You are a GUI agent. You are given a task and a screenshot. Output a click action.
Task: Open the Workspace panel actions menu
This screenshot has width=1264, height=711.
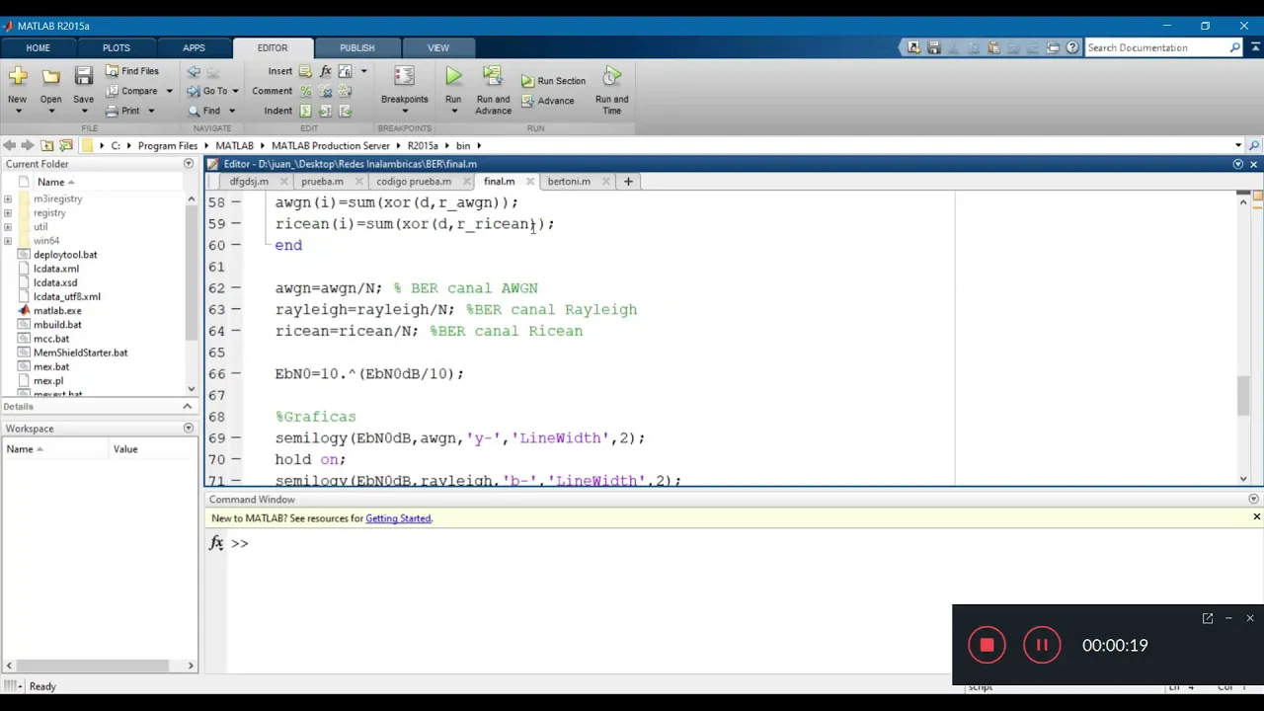coord(189,429)
